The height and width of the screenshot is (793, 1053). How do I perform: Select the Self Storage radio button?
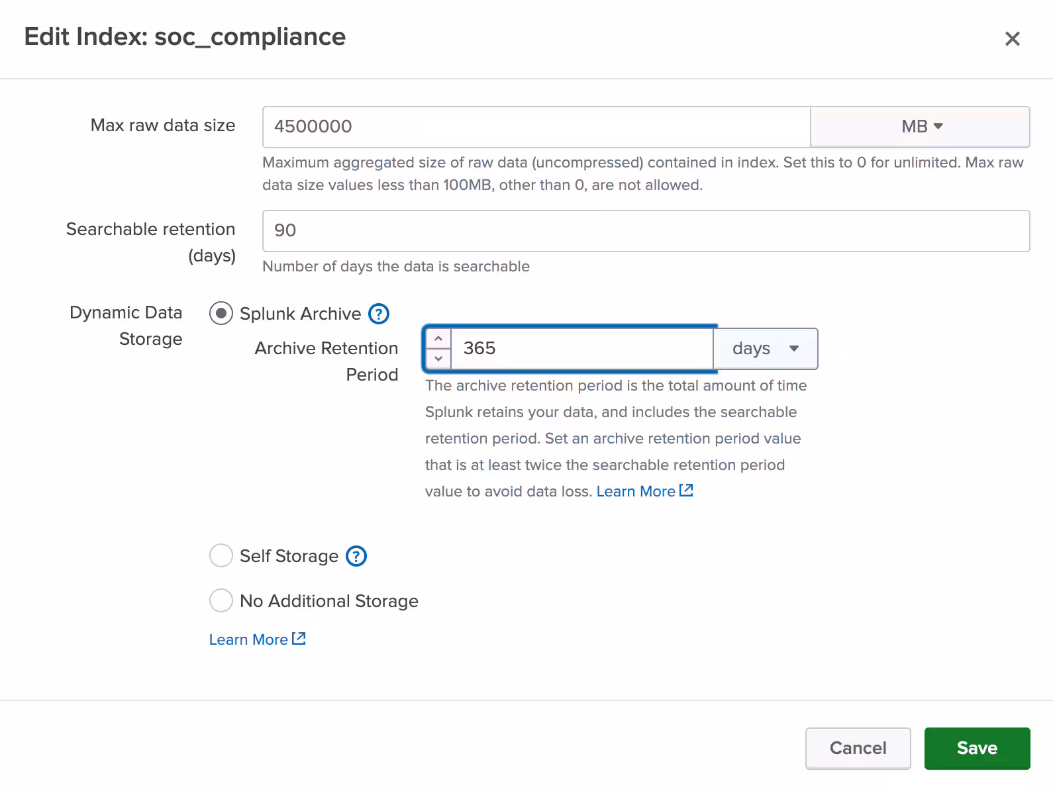(221, 555)
